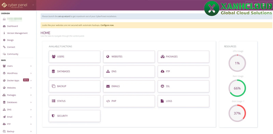The image size is (273, 134).
Task: Click the Connect link icon
Action: coord(4,47)
